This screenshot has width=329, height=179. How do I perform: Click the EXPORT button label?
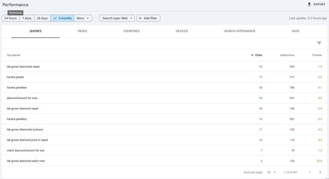(319, 4)
